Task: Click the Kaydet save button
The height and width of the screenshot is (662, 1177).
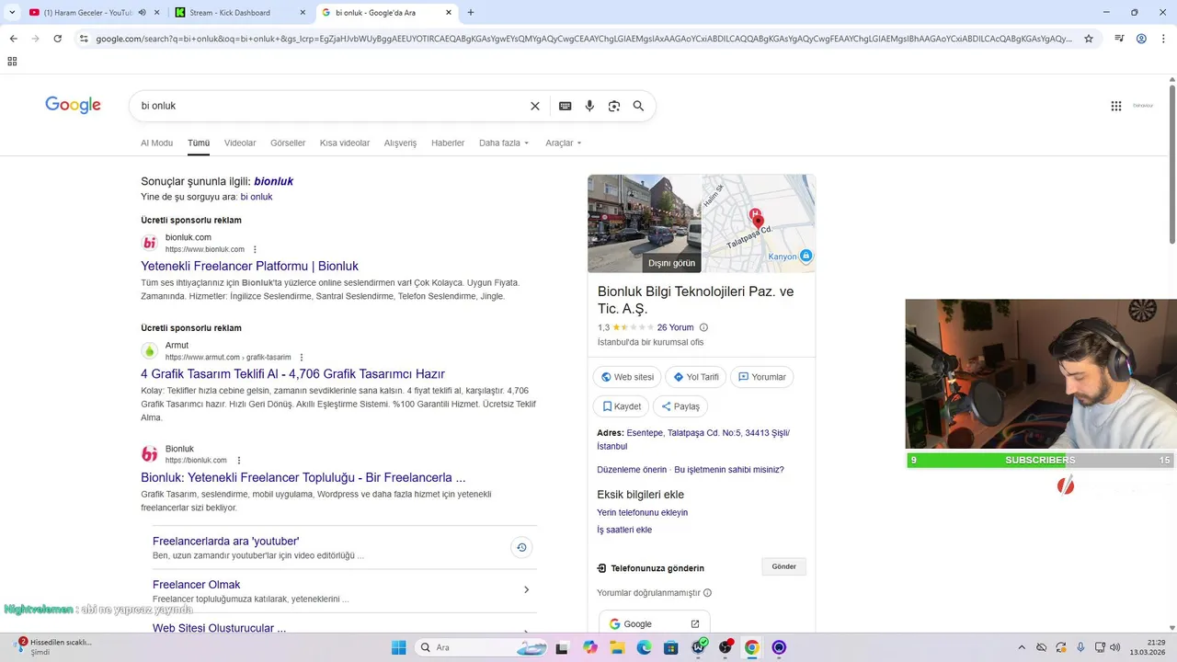Action: 622,406
